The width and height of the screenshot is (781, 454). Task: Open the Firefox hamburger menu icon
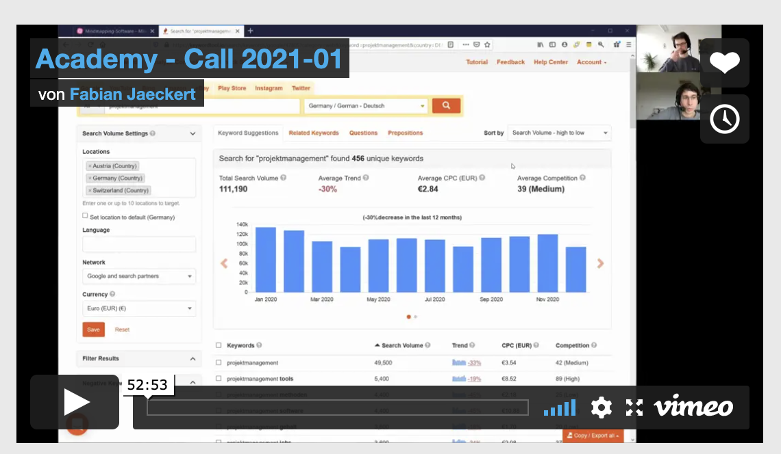pos(629,44)
